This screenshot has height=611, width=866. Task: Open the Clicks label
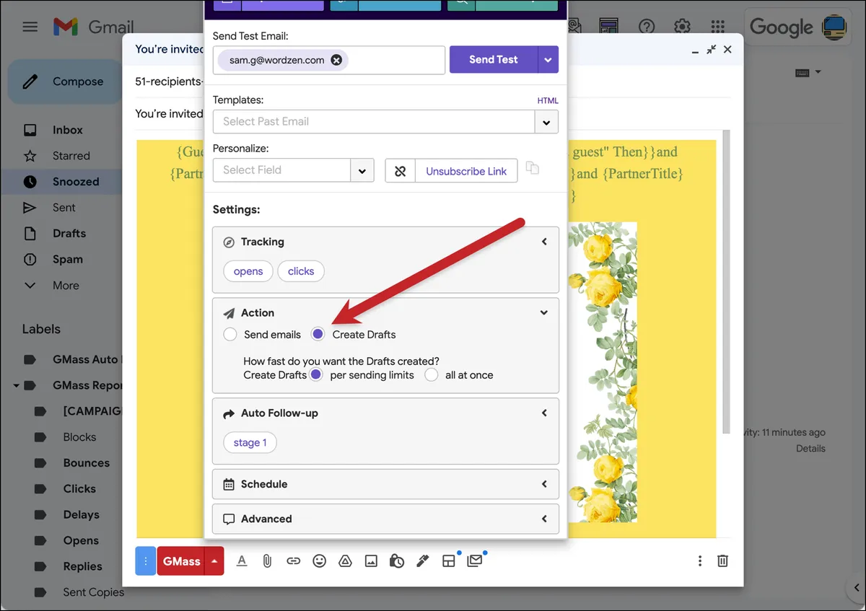(79, 489)
